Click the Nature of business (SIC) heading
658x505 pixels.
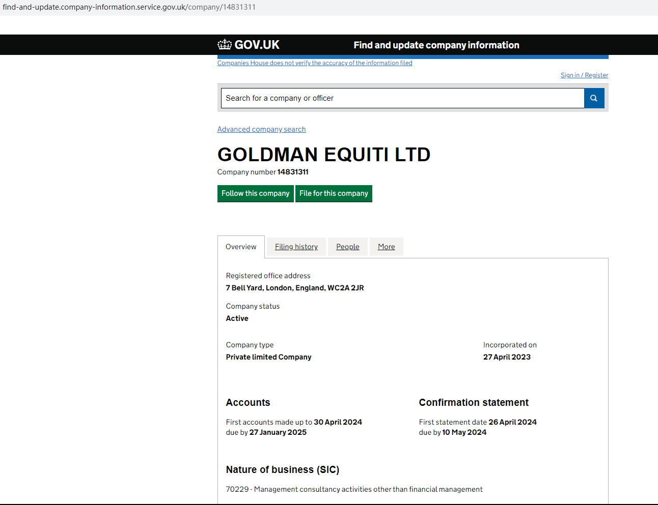[x=283, y=470]
